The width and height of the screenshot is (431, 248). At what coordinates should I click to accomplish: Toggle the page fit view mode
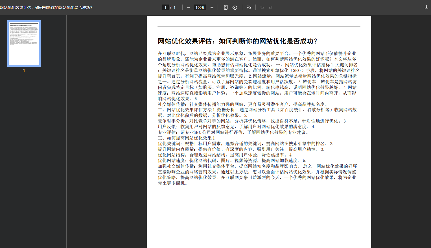coord(225,7)
